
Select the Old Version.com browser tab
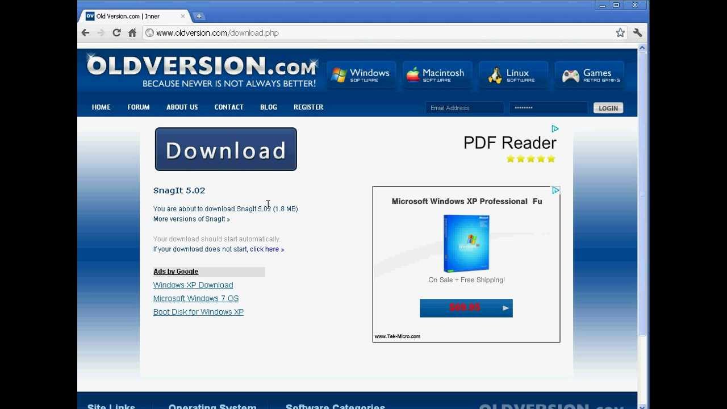[135, 16]
